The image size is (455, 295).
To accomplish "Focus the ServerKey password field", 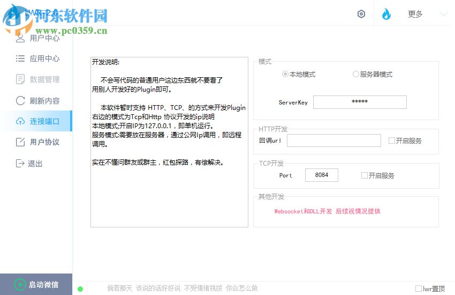I will (360, 102).
